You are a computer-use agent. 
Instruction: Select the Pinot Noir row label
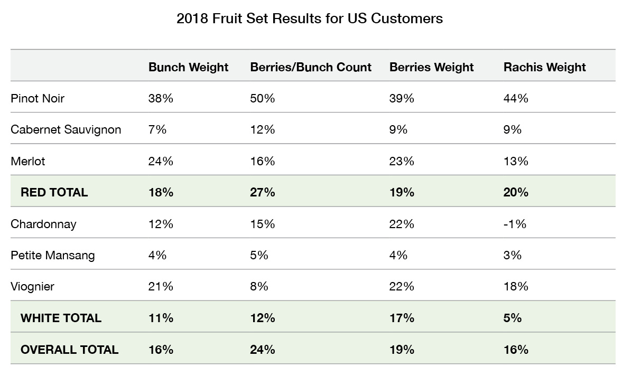38,98
